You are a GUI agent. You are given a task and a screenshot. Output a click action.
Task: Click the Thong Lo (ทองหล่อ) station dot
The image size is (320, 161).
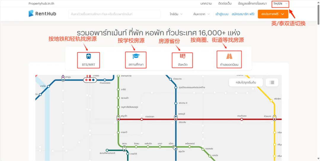coord(203,149)
